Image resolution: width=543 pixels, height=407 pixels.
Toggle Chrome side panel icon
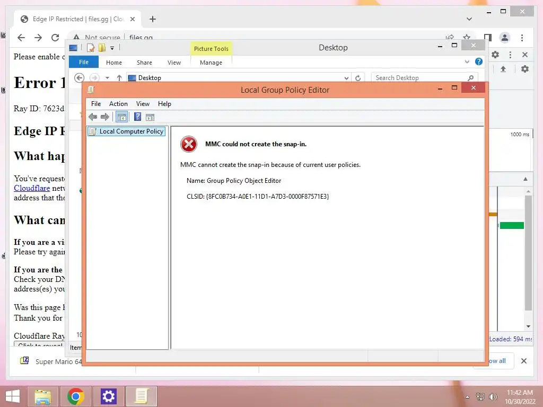(x=488, y=38)
